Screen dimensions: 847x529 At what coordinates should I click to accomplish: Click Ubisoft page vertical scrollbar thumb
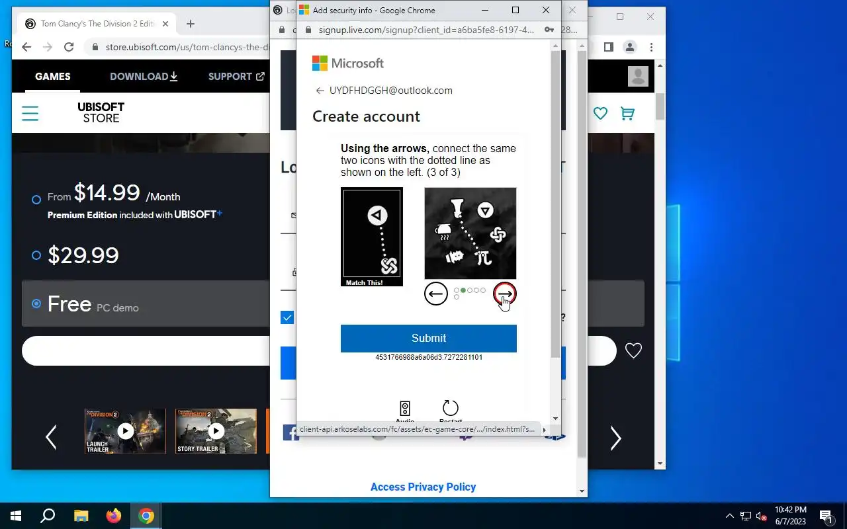[x=660, y=106]
